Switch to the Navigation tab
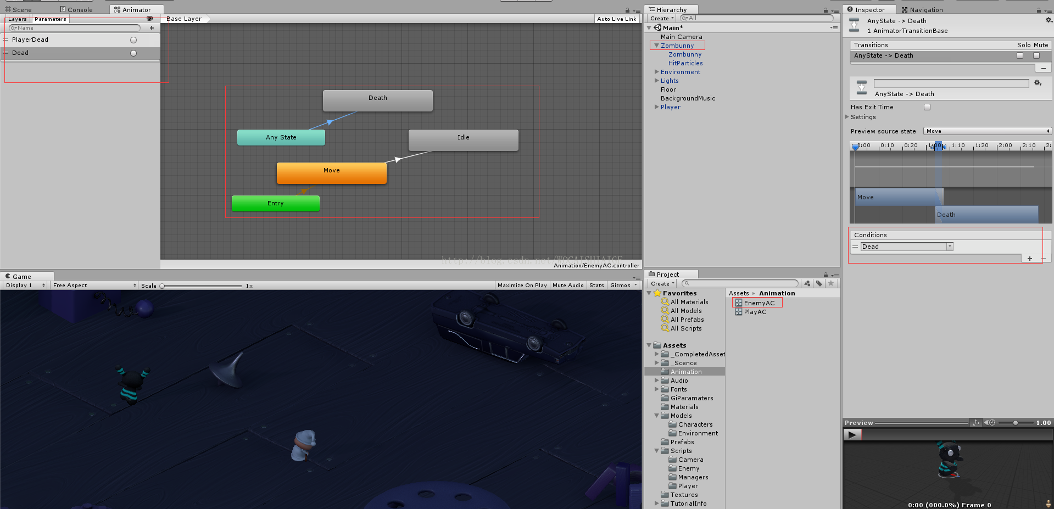 tap(922, 10)
